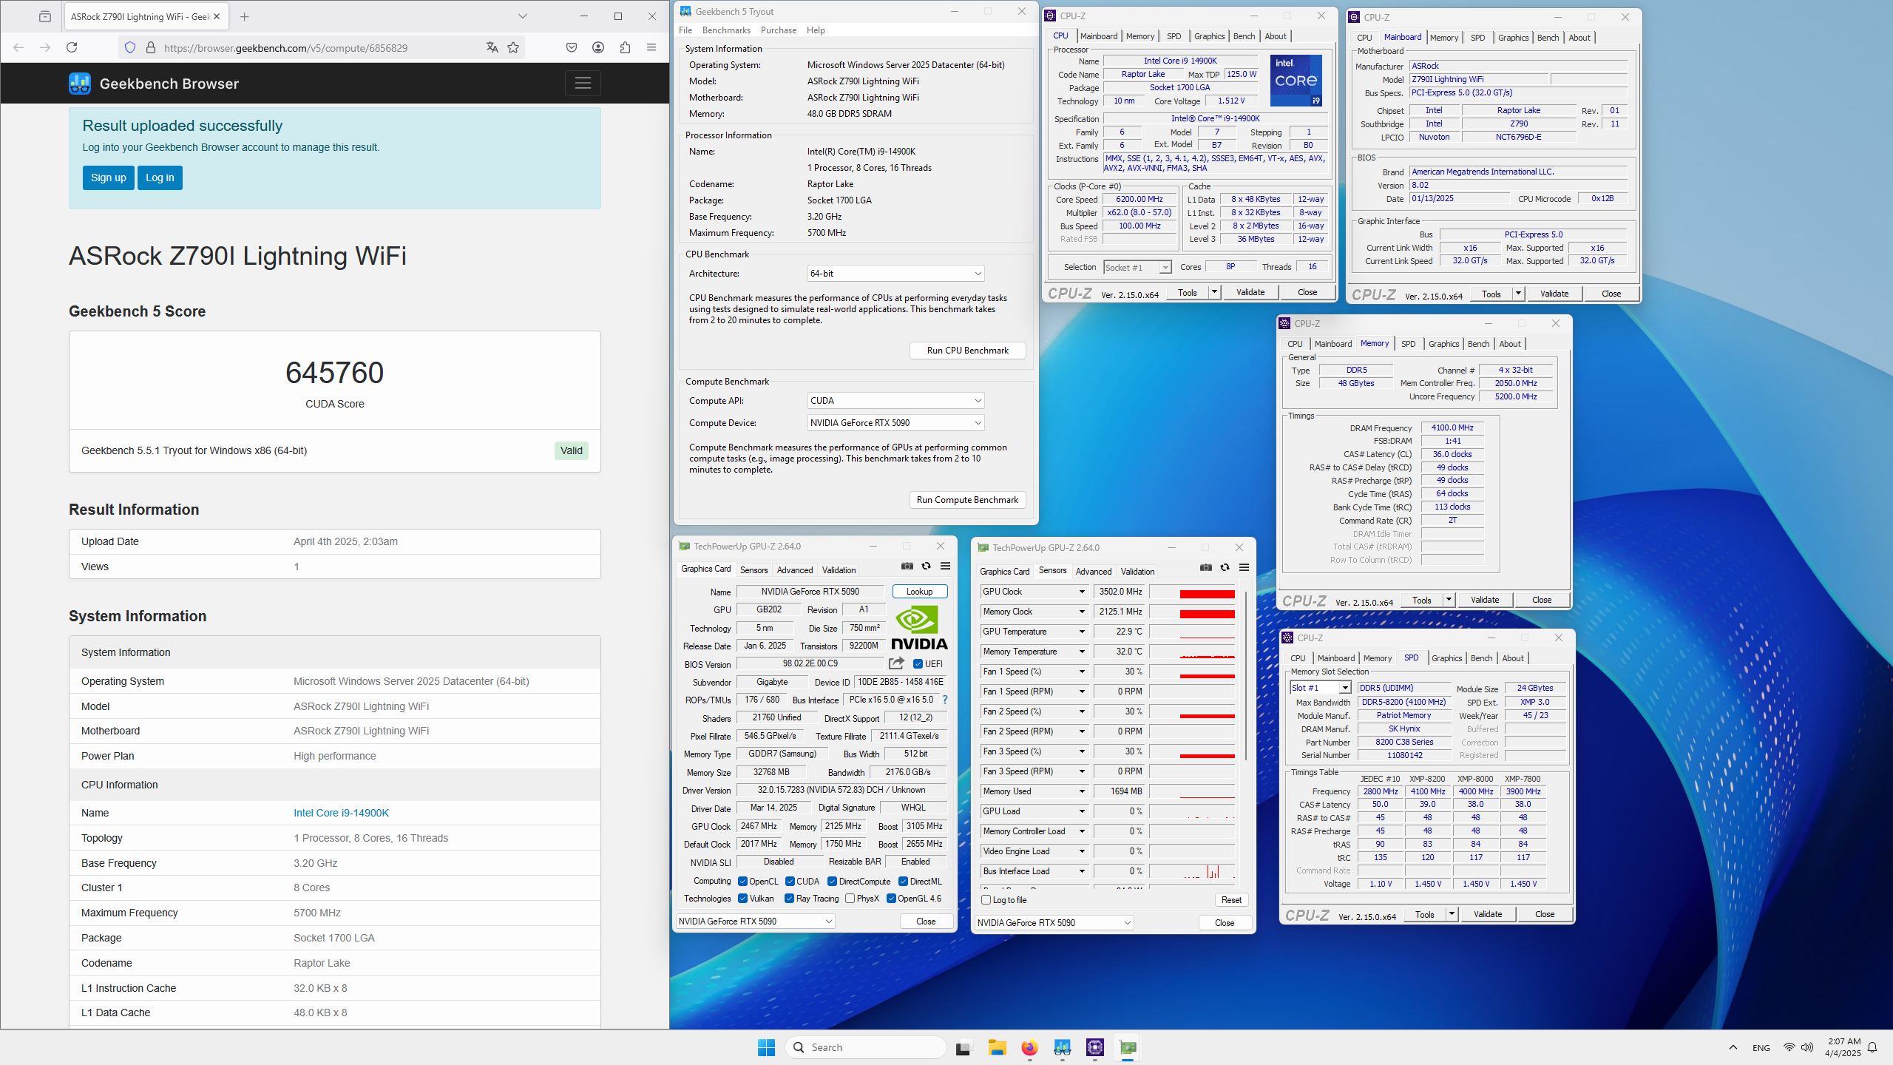The image size is (1893, 1065).
Task: Open the Firefox extensions icon
Action: [x=625, y=47]
